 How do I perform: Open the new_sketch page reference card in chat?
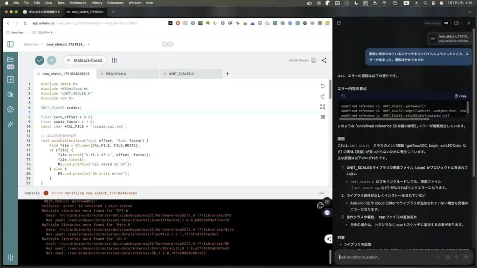coord(450,38)
